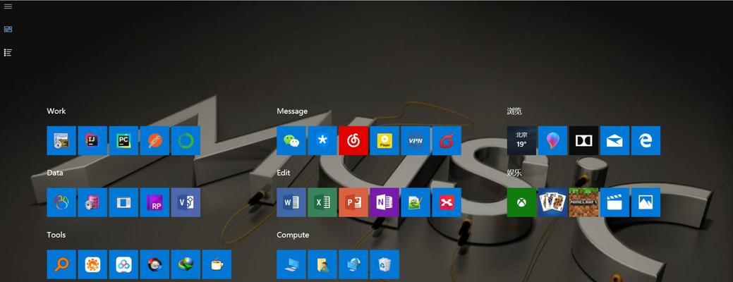
Task: Launch Microsoft Edge tile
Action: [x=646, y=140]
